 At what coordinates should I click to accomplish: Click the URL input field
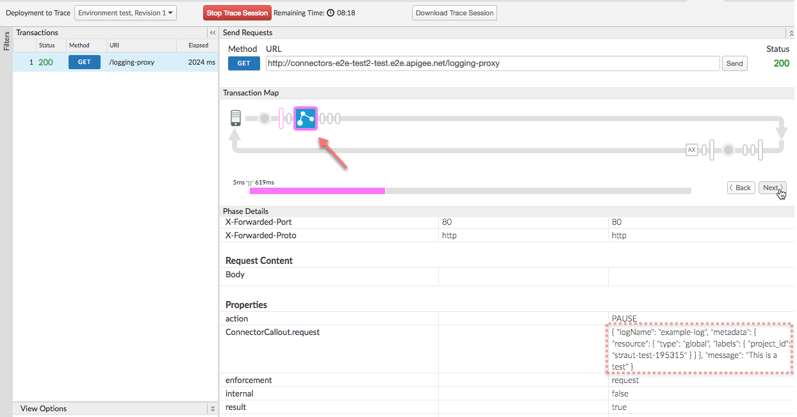coord(492,63)
